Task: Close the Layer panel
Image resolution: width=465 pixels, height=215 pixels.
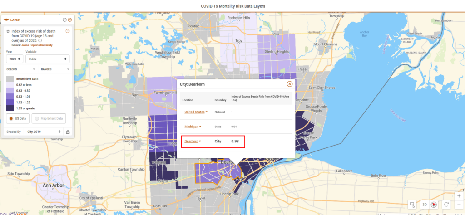Action: pos(69,20)
